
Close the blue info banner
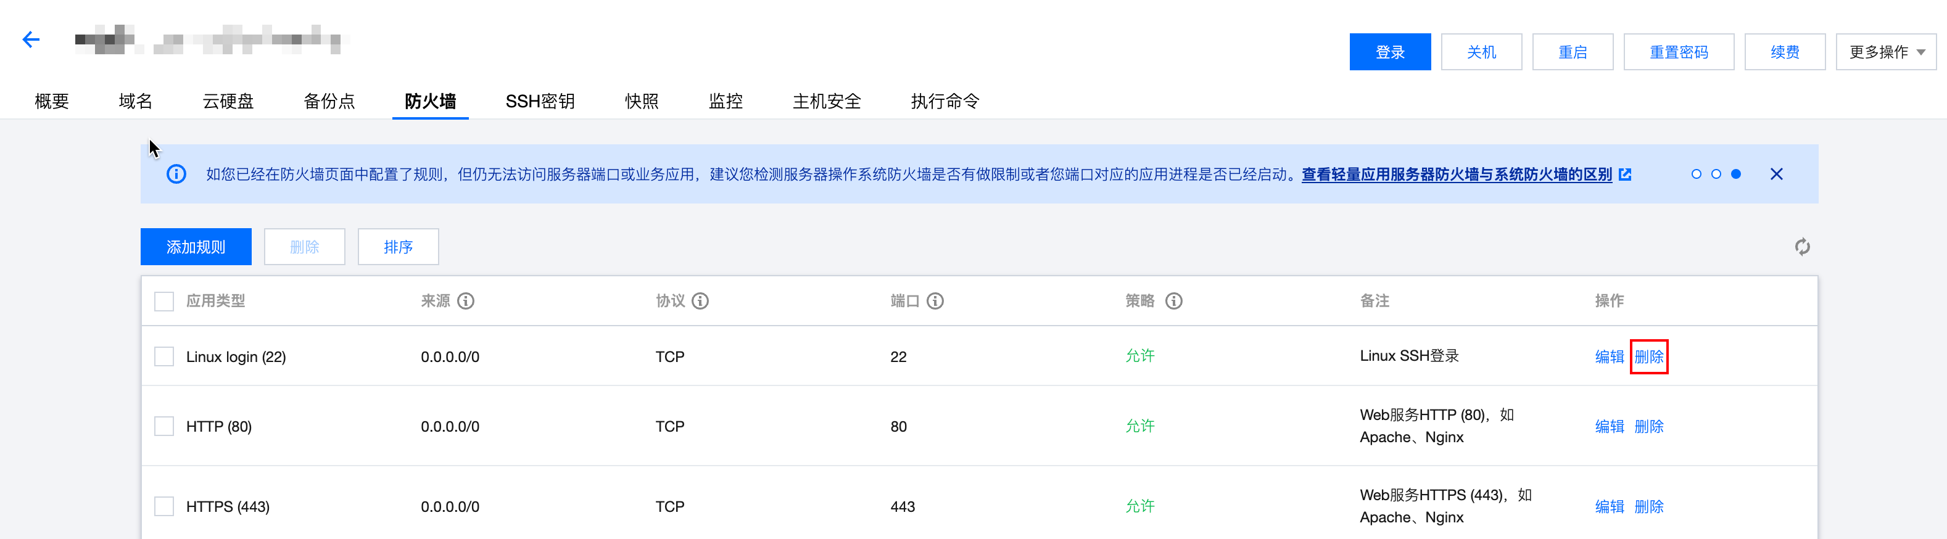point(1776,175)
